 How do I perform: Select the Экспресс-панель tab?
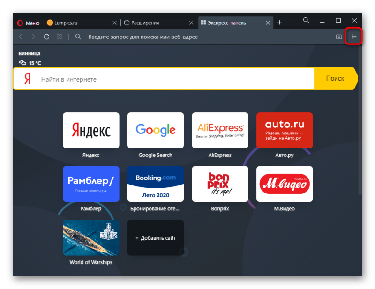(236, 23)
